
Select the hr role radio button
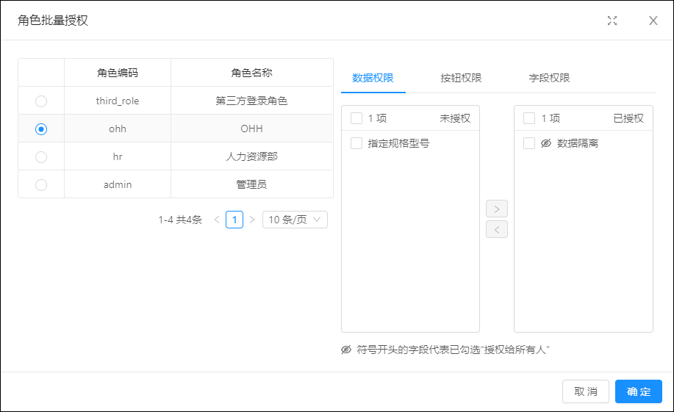[x=41, y=157]
